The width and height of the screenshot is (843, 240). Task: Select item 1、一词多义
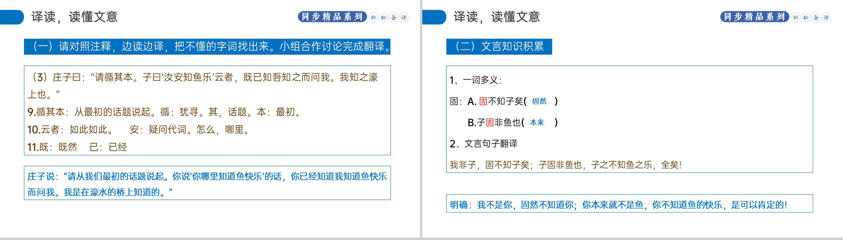tap(476, 80)
